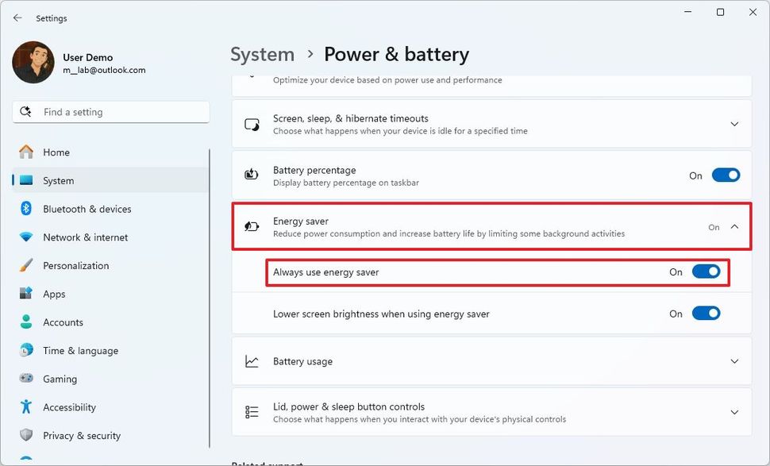This screenshot has width=770, height=466.
Task: Click the Network & internet globe icon
Action: click(x=25, y=237)
